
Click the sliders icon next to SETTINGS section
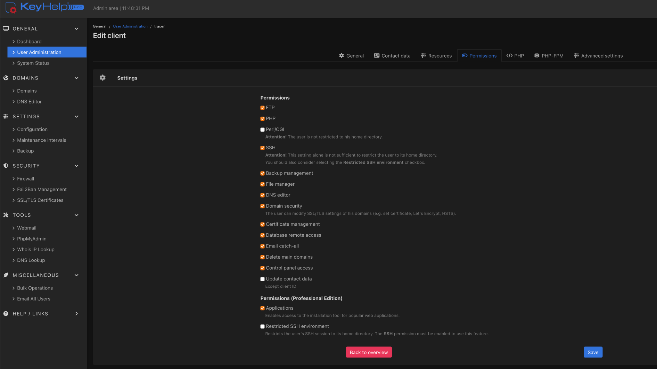point(6,117)
